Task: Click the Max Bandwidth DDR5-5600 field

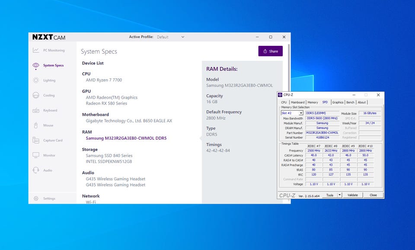Action: [x=322, y=119]
